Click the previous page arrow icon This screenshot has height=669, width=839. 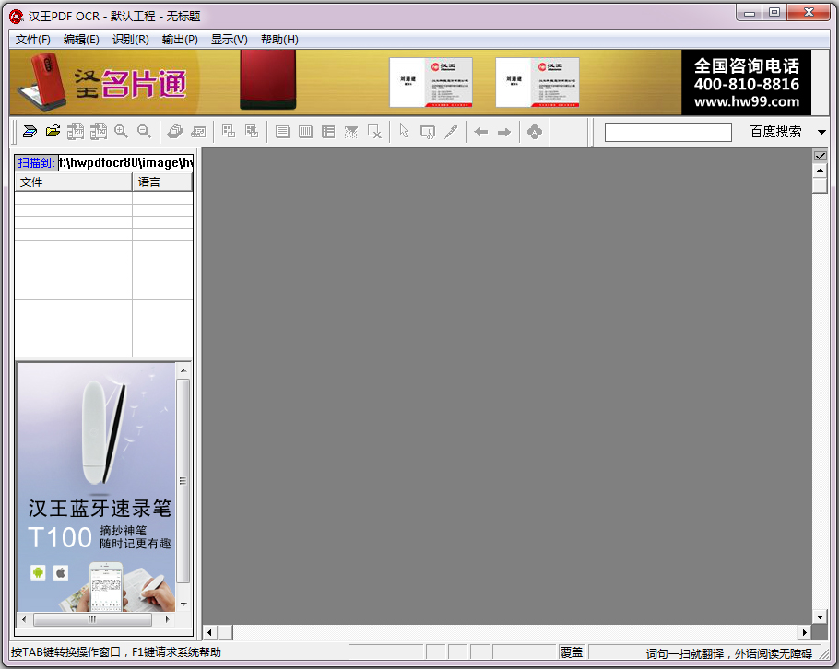click(x=480, y=131)
